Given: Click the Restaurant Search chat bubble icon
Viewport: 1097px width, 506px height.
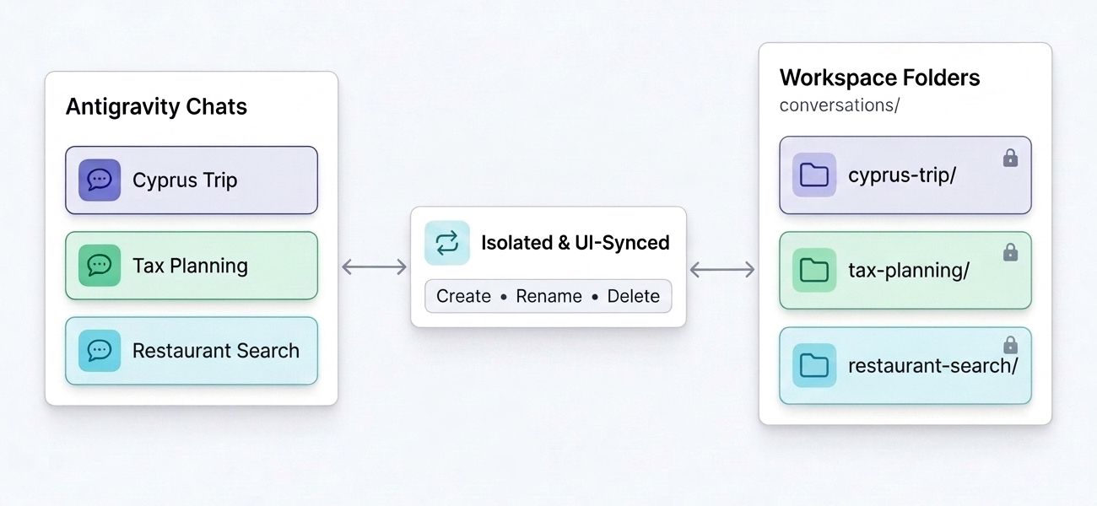Looking at the screenshot, I should (100, 351).
